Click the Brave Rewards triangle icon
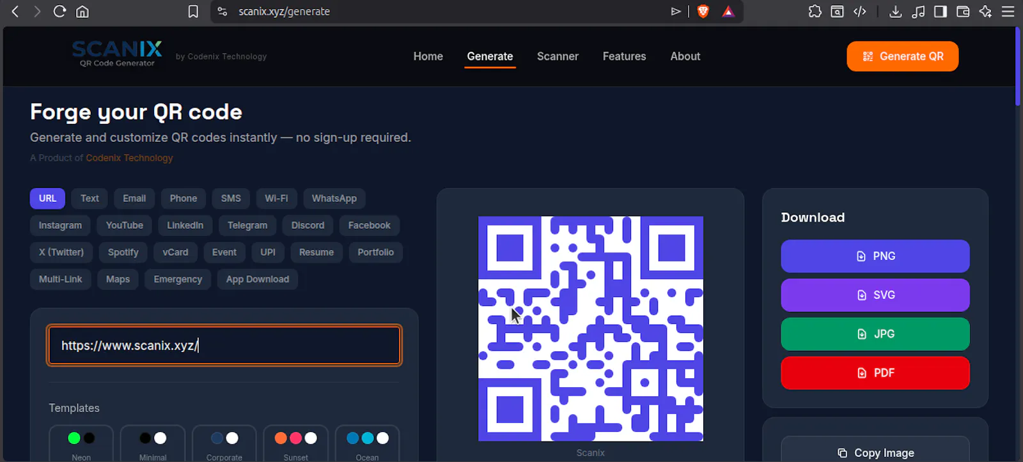 [728, 12]
